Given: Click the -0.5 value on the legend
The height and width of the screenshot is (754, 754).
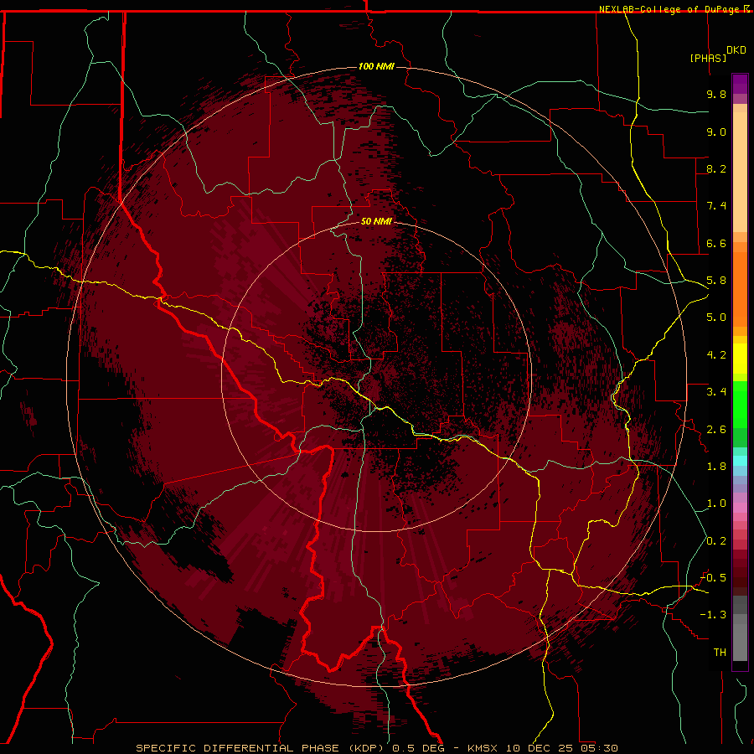Looking at the screenshot, I should tap(713, 578).
